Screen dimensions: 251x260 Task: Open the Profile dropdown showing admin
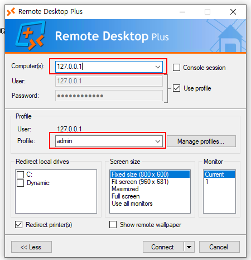pos(158,141)
